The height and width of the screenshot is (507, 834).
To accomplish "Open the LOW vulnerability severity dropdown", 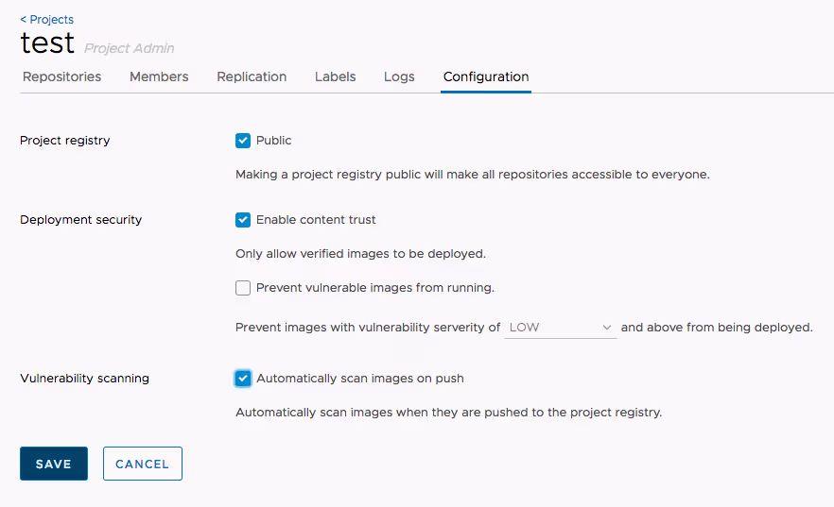I will pyautogui.click(x=560, y=328).
